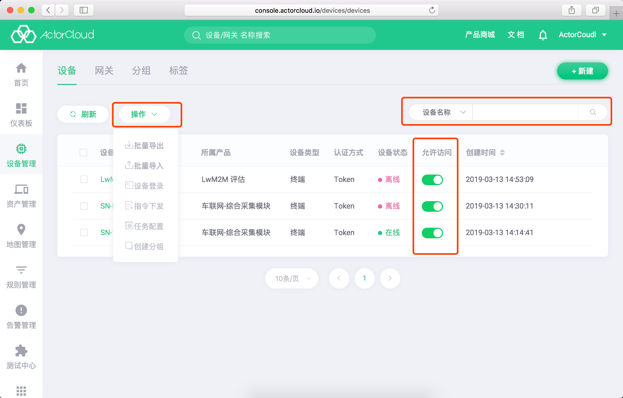Select 创建分组 from the menu
This screenshot has width=623, height=398.
tap(144, 246)
